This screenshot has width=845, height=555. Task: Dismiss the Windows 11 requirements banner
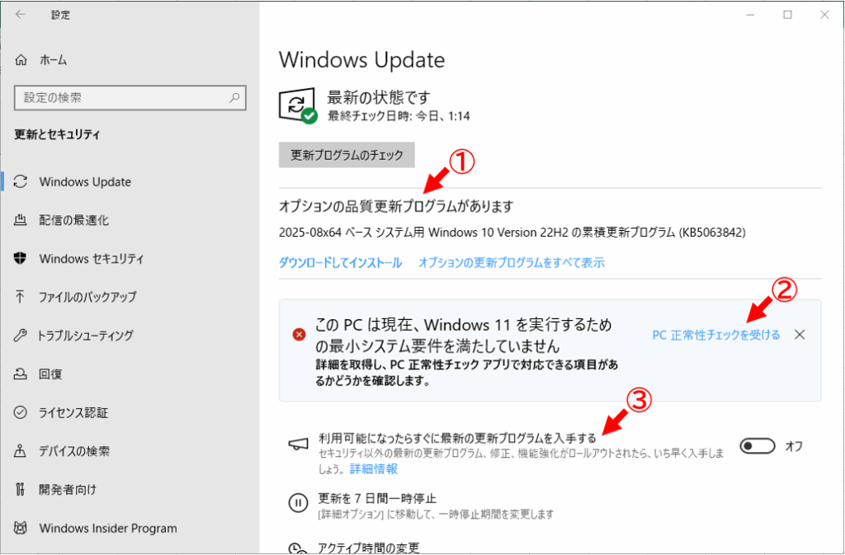[800, 335]
